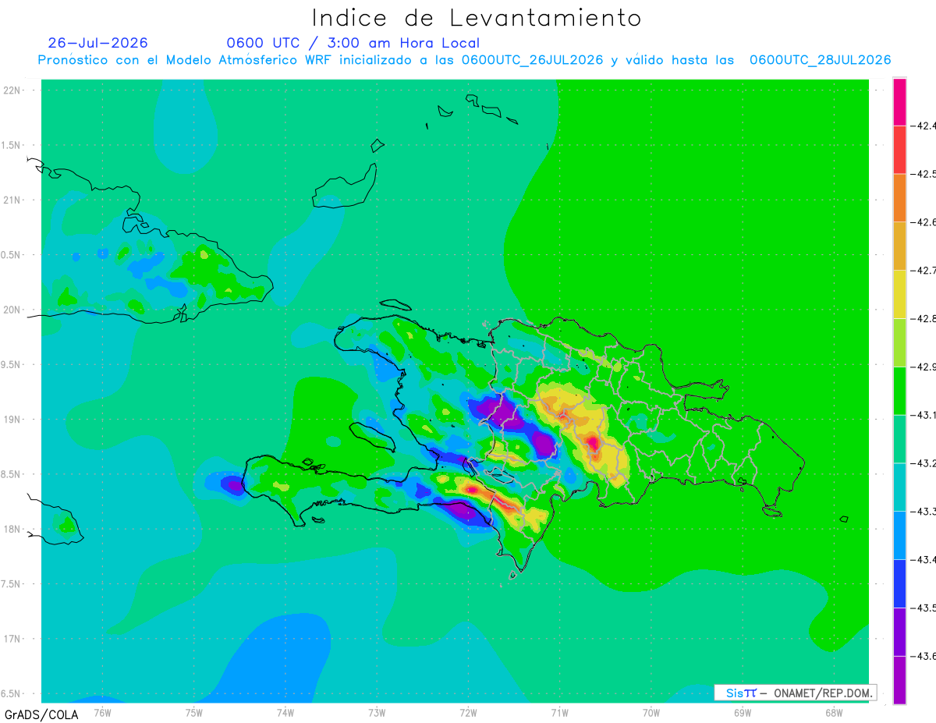Click the "69W" longitude label

tap(743, 713)
